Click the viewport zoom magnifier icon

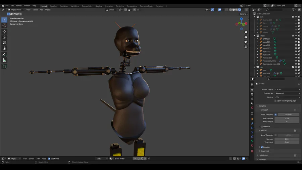(x=246, y=33)
